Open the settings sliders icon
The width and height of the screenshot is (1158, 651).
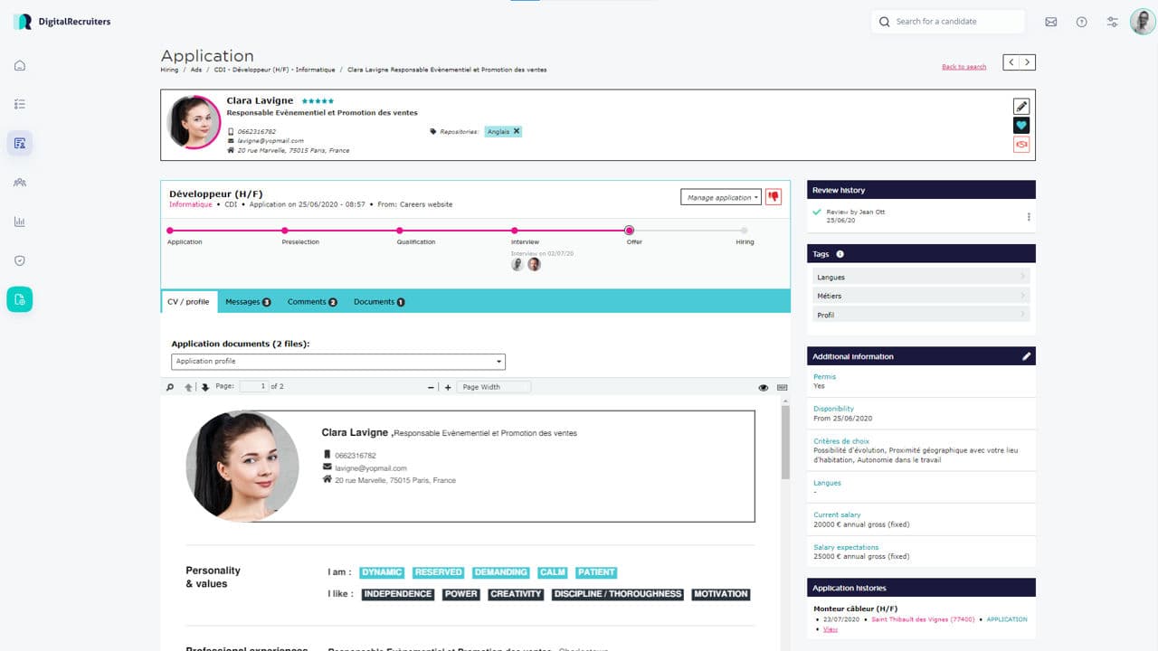(x=1113, y=22)
